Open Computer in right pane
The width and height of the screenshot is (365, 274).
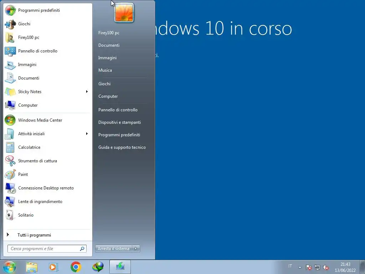[x=108, y=96]
